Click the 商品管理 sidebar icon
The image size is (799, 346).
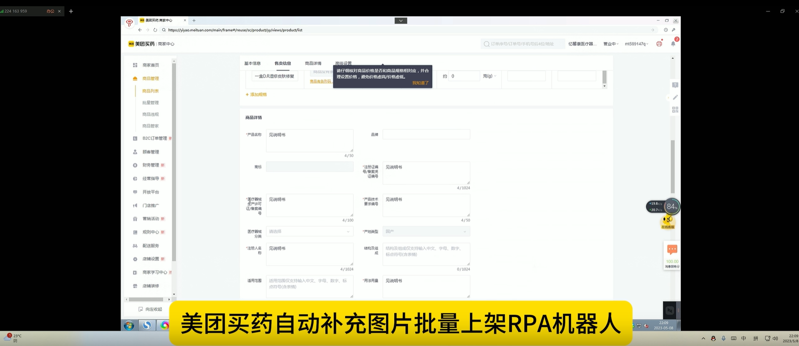(x=135, y=79)
